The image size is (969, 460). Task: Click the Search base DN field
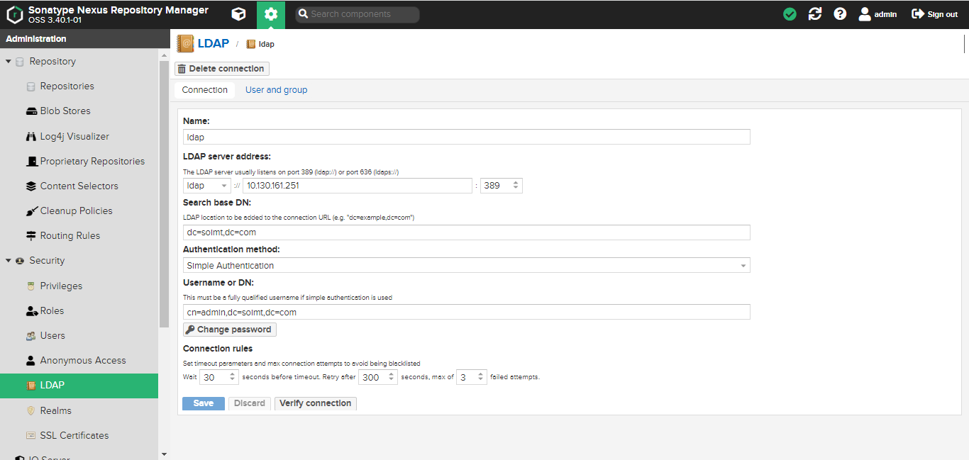pyautogui.click(x=466, y=233)
